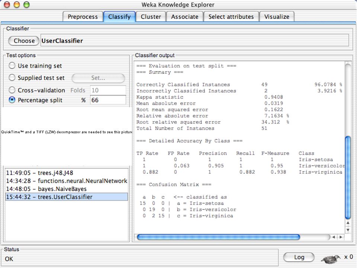
Task: Click the green zoom window button
Action: tap(27, 4)
